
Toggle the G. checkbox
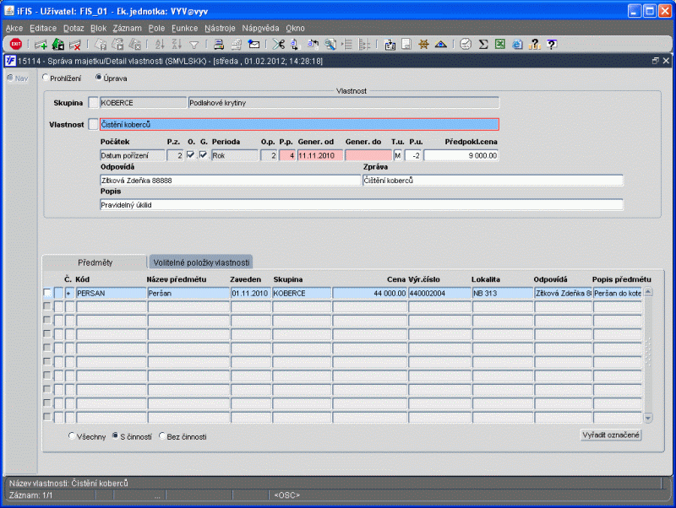click(x=203, y=155)
